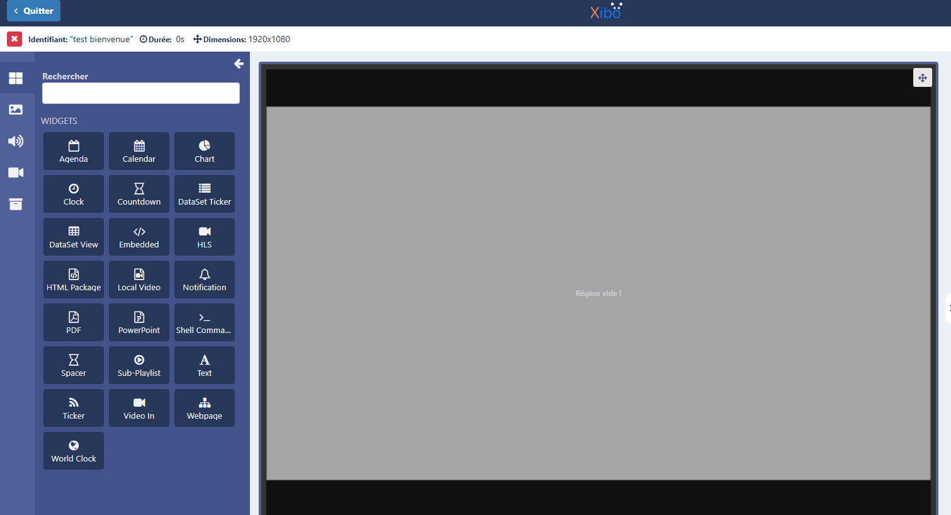Select the Ticker widget
This screenshot has width=951, height=515.
coord(74,408)
